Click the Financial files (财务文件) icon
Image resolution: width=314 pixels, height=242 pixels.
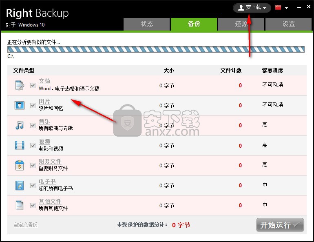pos(20,165)
